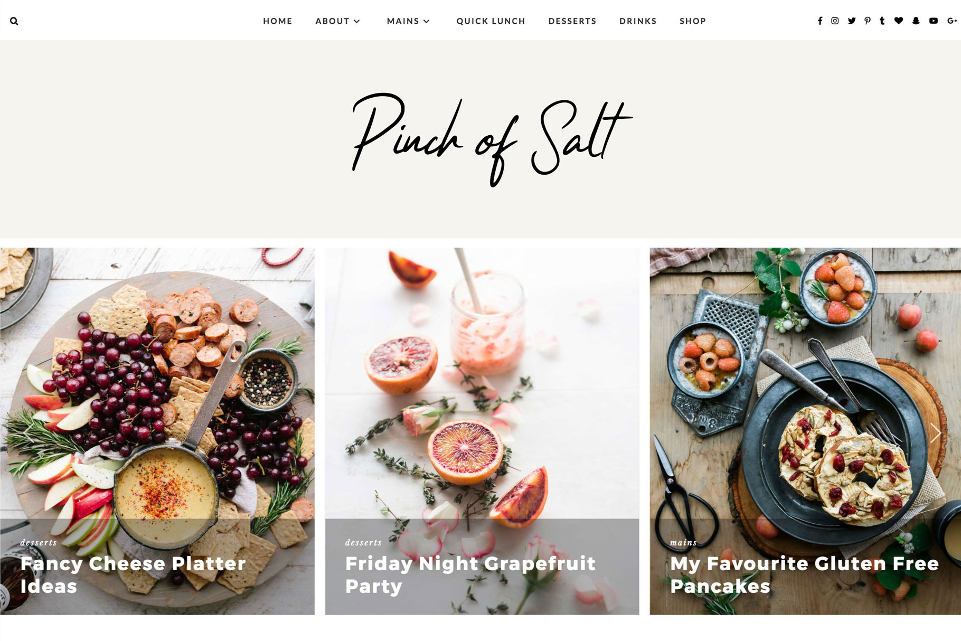The image size is (961, 641).
Task: Visit the YouTube social icon
Action: click(934, 21)
